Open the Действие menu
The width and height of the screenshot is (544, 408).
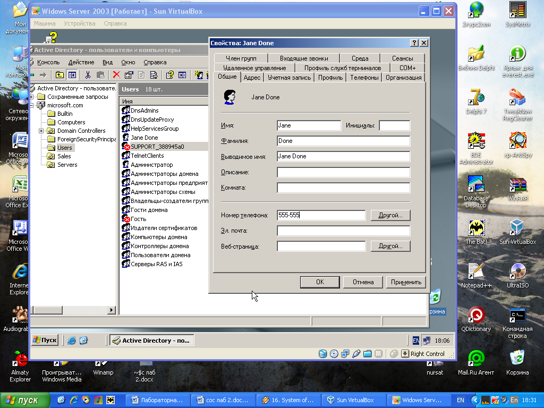pos(81,62)
